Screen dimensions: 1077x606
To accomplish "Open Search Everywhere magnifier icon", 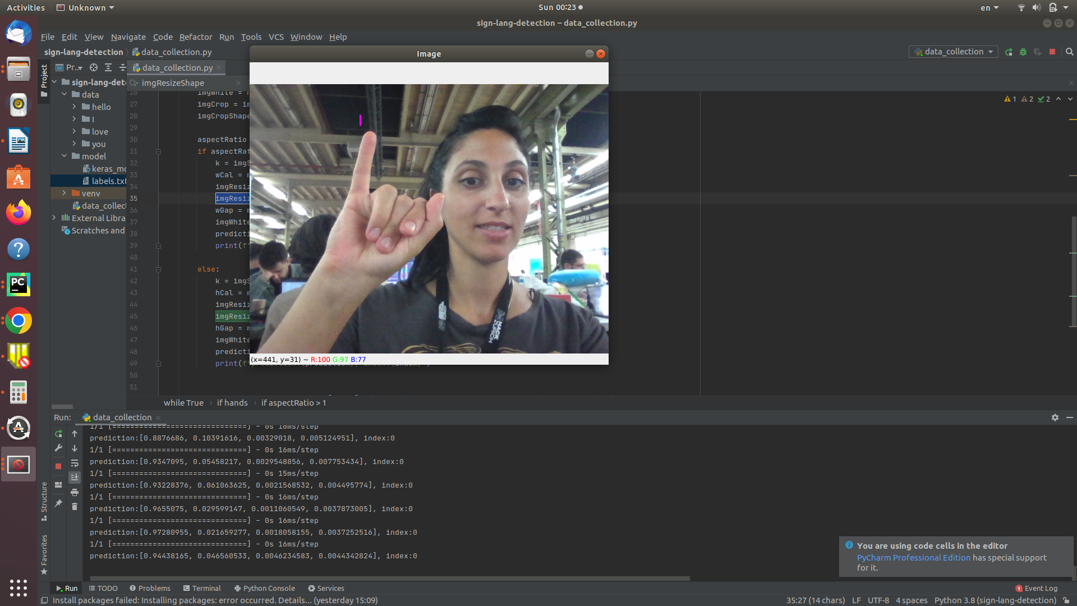I will pyautogui.click(x=1069, y=52).
